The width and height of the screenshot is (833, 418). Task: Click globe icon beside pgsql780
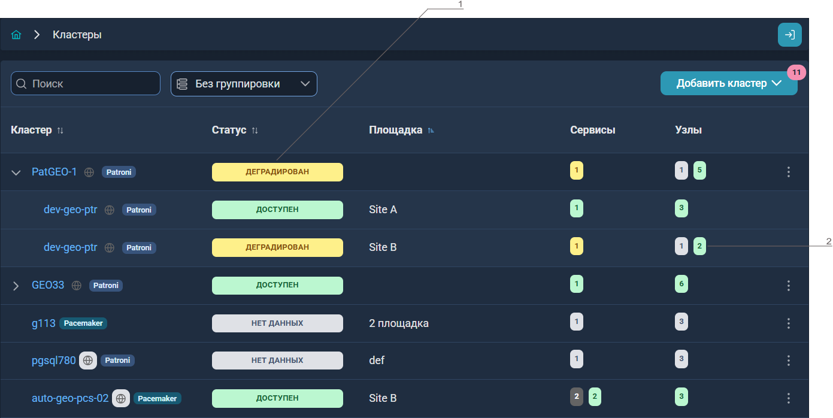[x=88, y=361]
